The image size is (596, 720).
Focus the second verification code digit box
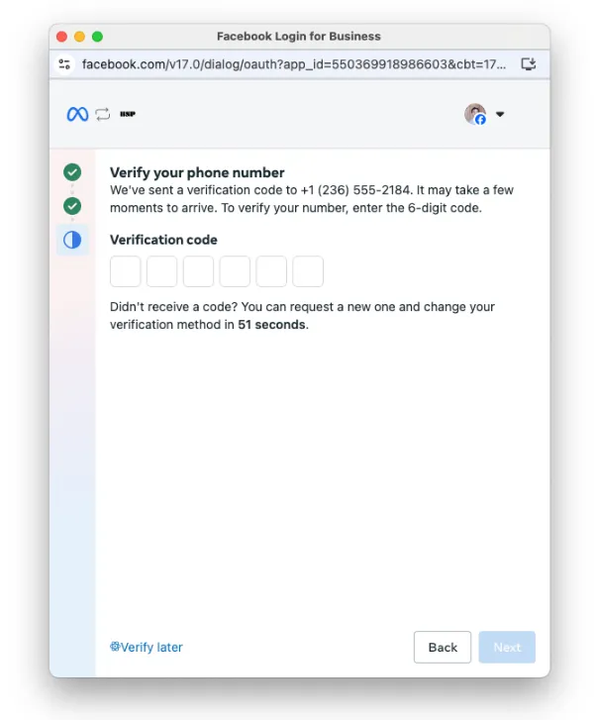point(162,271)
